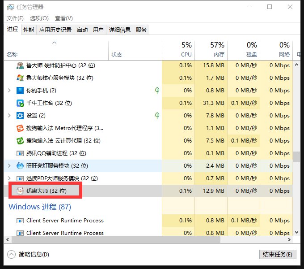This screenshot has height=269, width=304.
Task: Click the horizontal scrollbar thumb
Action: [116, 240]
